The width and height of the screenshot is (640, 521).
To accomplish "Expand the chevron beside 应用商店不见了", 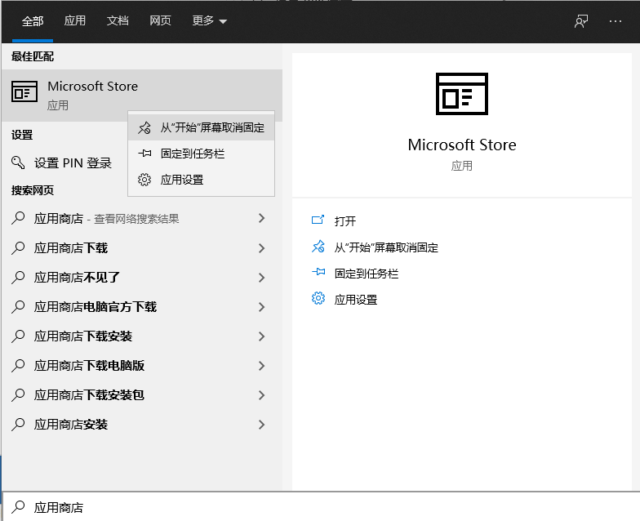I will pyautogui.click(x=261, y=278).
